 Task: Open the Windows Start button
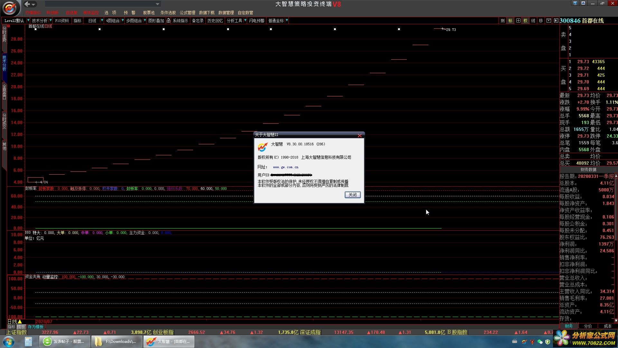[x=9, y=342]
